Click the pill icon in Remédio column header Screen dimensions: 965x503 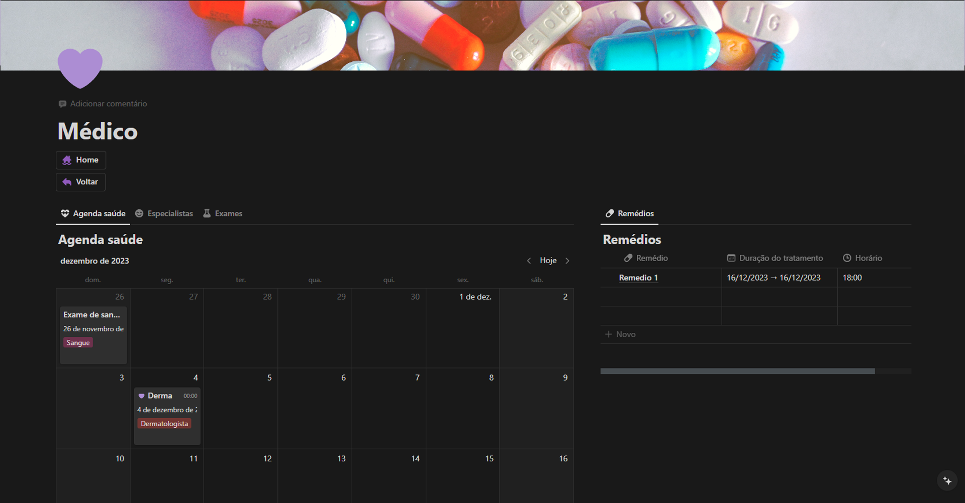628,258
